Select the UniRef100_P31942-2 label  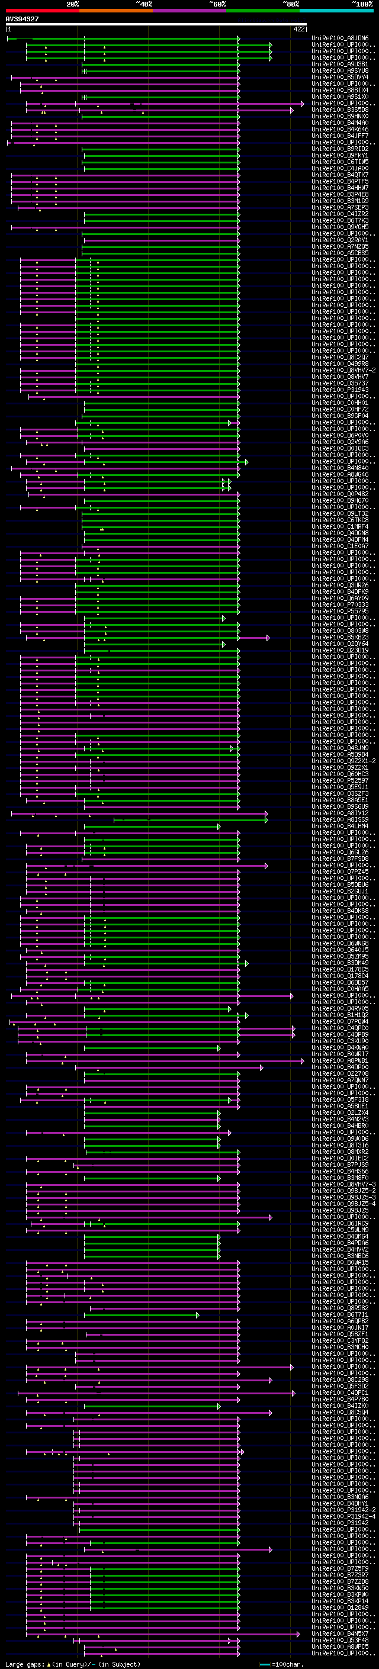click(343, 1510)
